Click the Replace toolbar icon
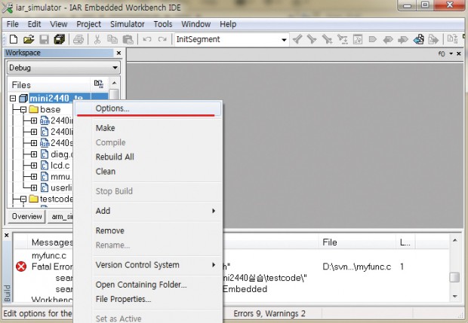468x323 pixels. click(x=343, y=39)
